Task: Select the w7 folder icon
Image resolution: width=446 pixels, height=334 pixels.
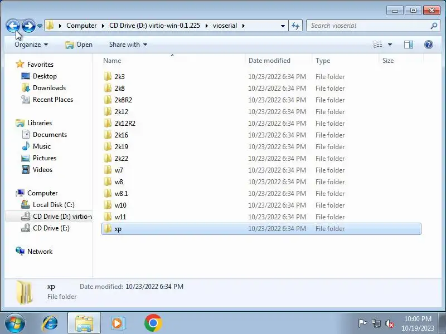Action: tap(108, 170)
